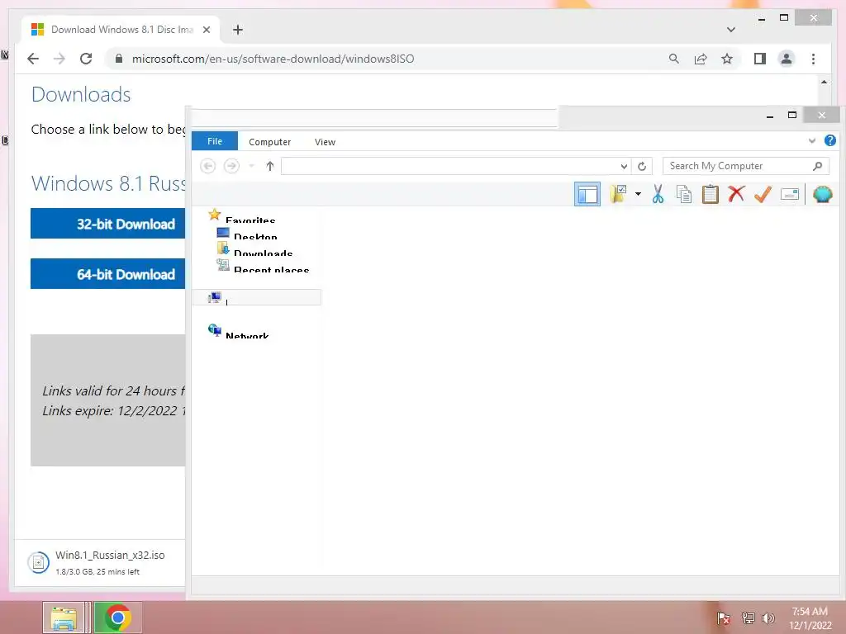Click the 64-bit Download button

click(x=108, y=274)
